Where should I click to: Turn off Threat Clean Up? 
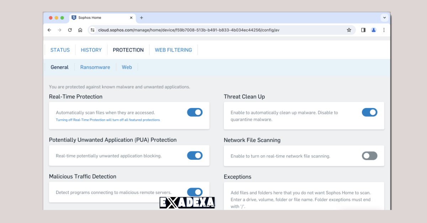tap(369, 112)
